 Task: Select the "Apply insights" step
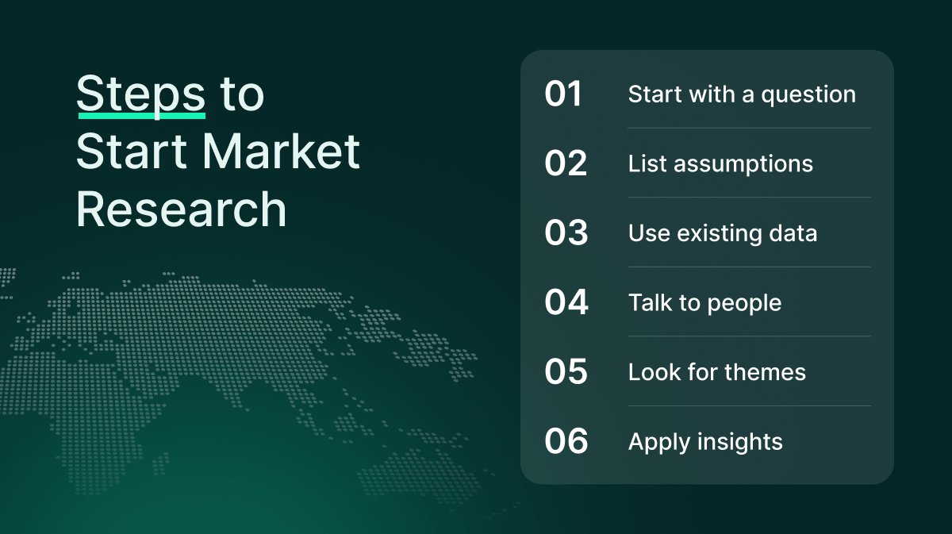click(705, 441)
